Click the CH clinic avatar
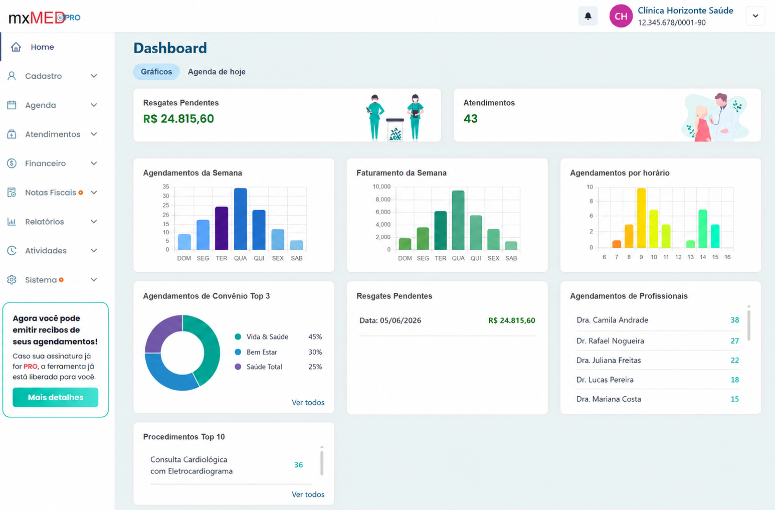 click(621, 16)
